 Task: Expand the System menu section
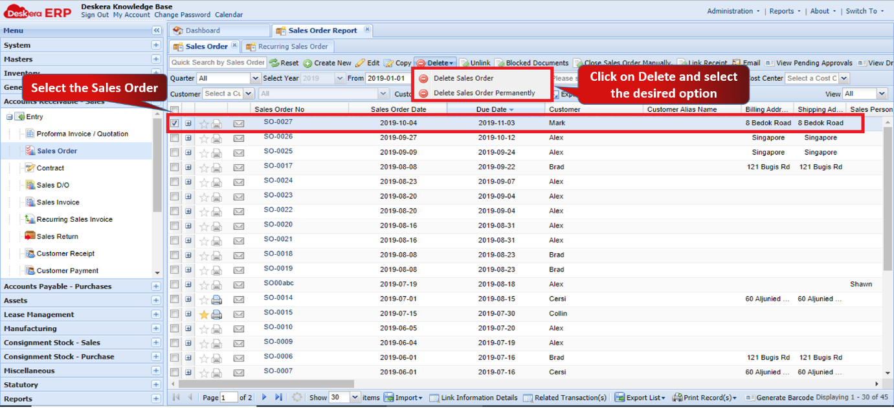tap(156, 45)
